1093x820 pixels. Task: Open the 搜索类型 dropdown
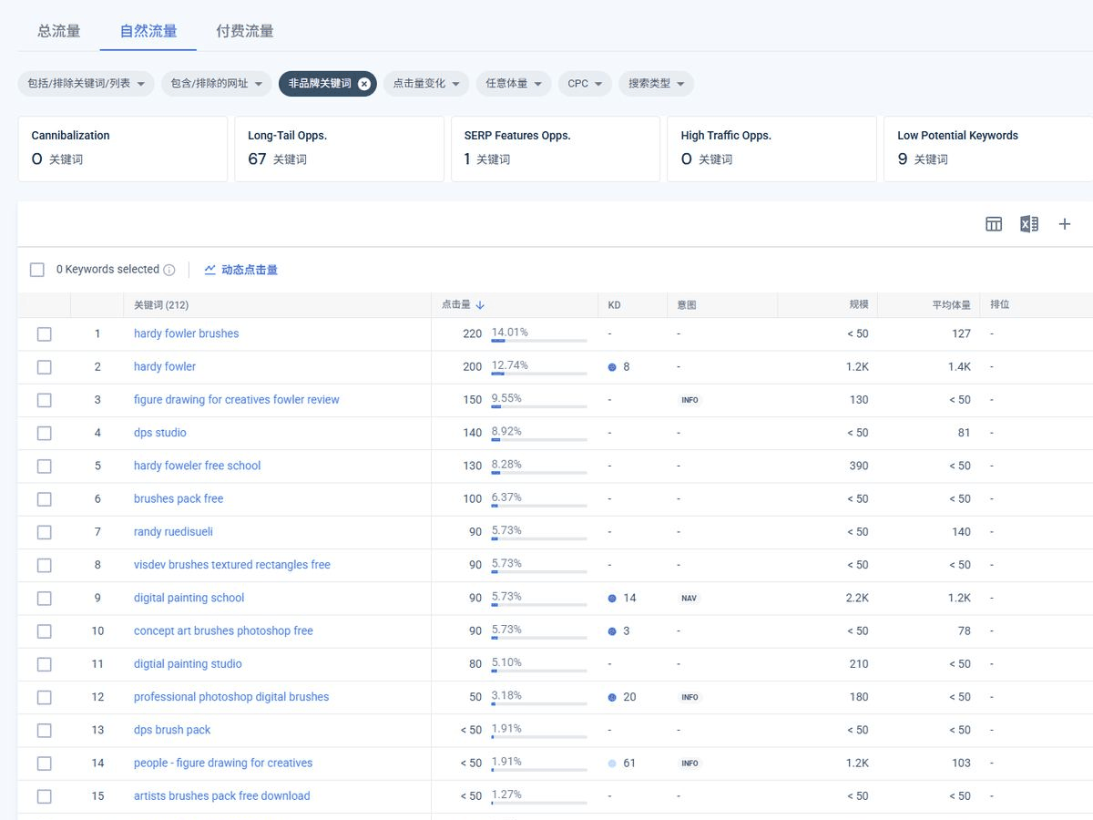[x=657, y=84]
